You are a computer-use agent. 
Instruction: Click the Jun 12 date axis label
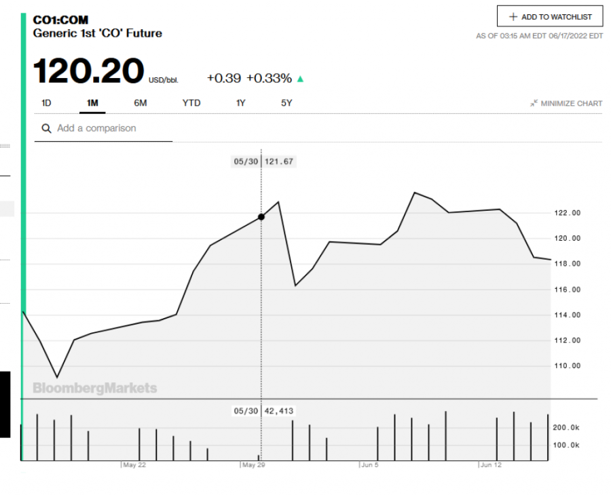click(490, 464)
